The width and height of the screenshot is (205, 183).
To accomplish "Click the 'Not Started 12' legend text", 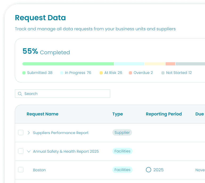I will pos(179,73).
